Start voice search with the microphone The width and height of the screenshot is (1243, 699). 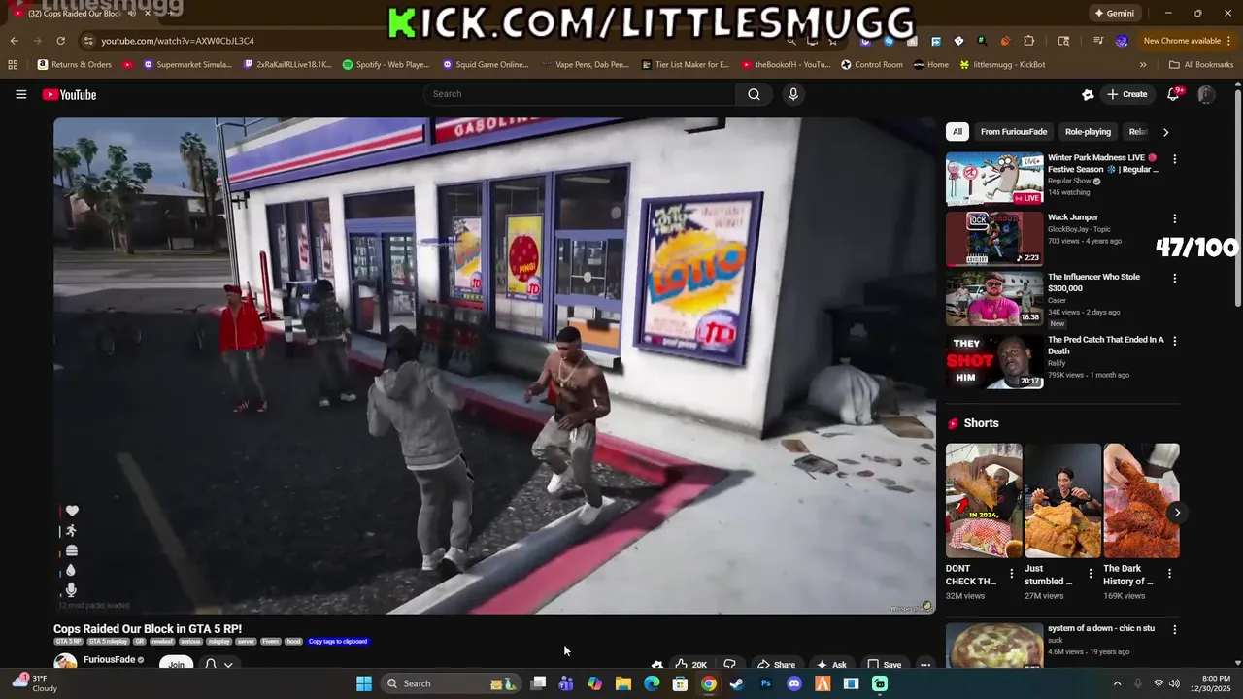pos(793,94)
